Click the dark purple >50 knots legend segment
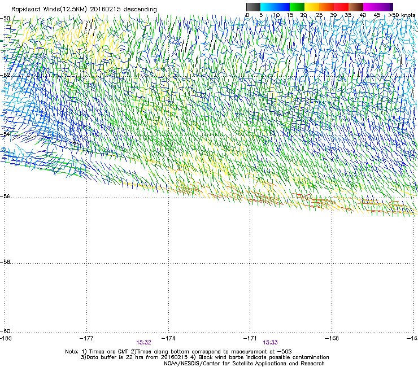Screen dimensions: 418x367 point(391,7)
